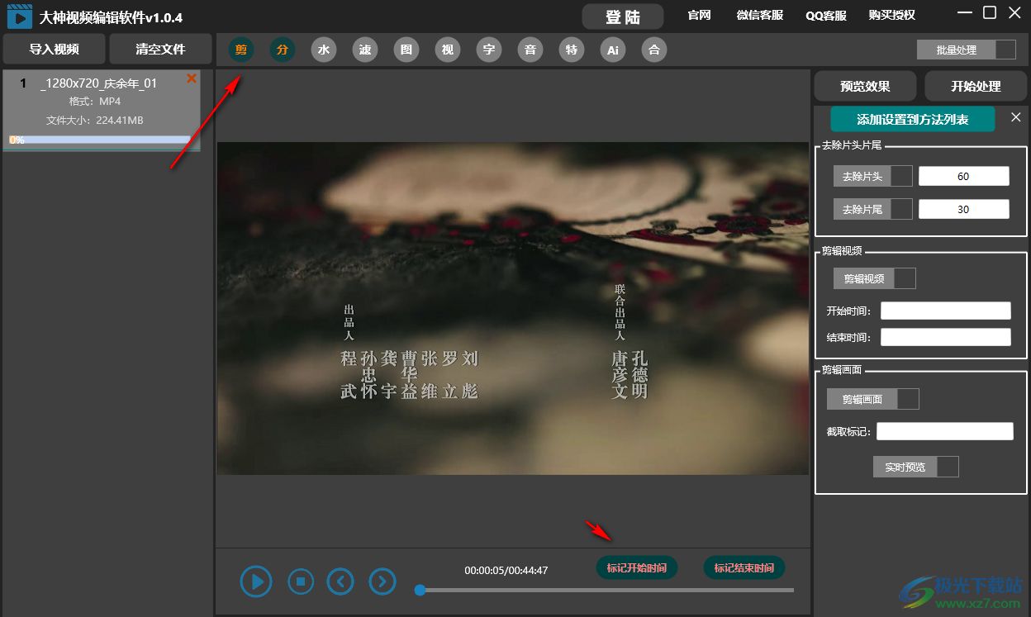Screen dimensions: 1031x617
Task: Click the 文件大小：224.41MB text
Action: (94, 121)
